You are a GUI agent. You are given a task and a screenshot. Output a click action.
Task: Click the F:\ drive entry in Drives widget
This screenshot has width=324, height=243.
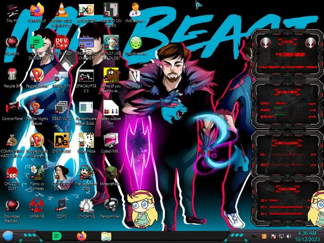(285, 207)
